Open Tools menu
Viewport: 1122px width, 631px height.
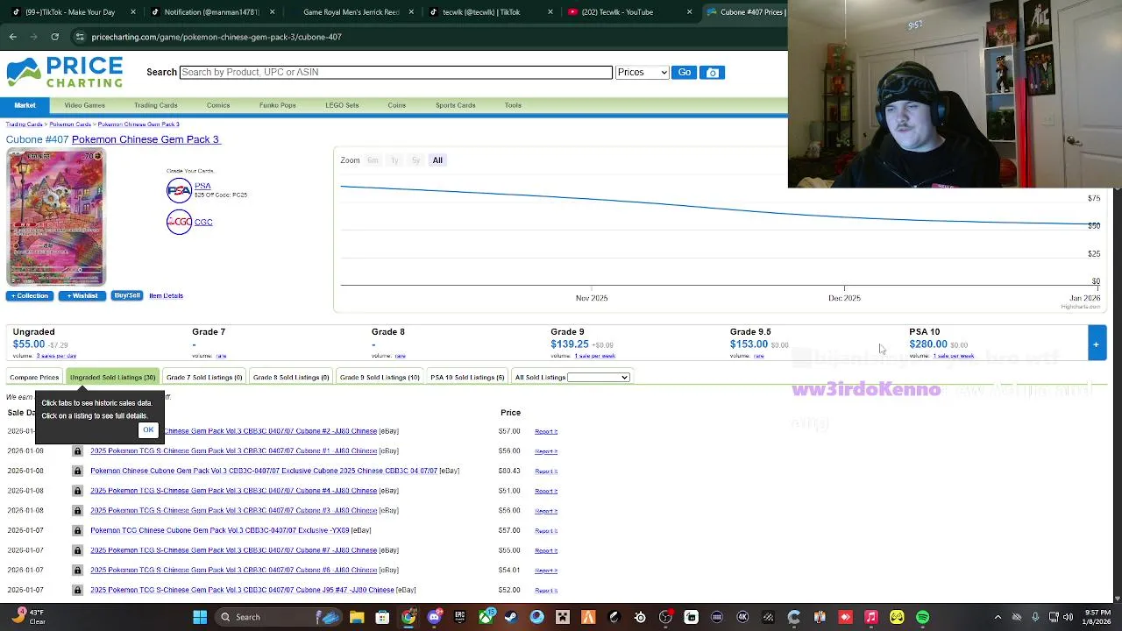tap(513, 105)
